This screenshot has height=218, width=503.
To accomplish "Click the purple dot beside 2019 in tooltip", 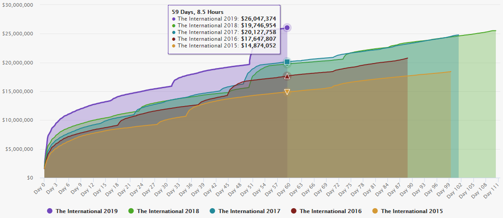I will tap(173, 19).
